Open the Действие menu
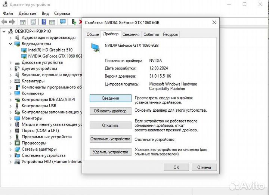Screen dimensions: 269x195 point(27,13)
